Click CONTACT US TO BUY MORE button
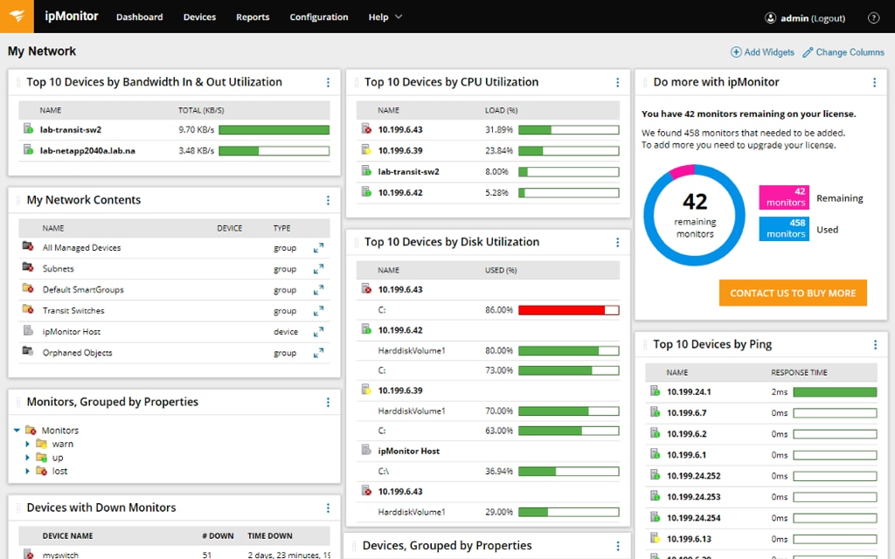The image size is (895, 559). [792, 293]
